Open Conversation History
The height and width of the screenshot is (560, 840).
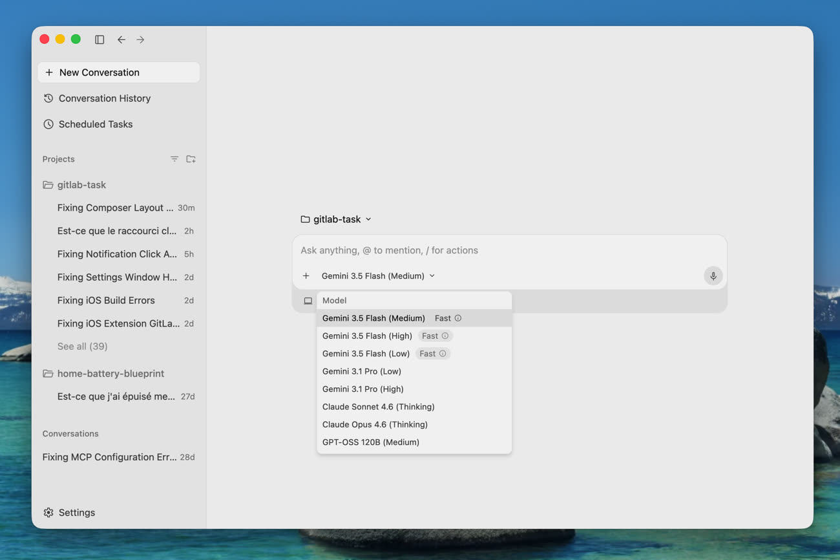coord(119,98)
